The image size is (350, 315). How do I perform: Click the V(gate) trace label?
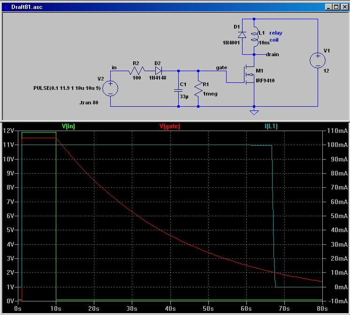pos(170,126)
